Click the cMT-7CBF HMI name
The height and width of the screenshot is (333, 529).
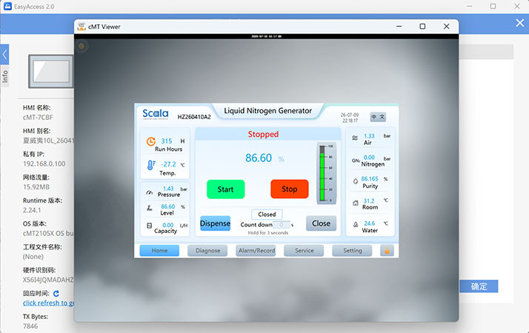(38, 118)
